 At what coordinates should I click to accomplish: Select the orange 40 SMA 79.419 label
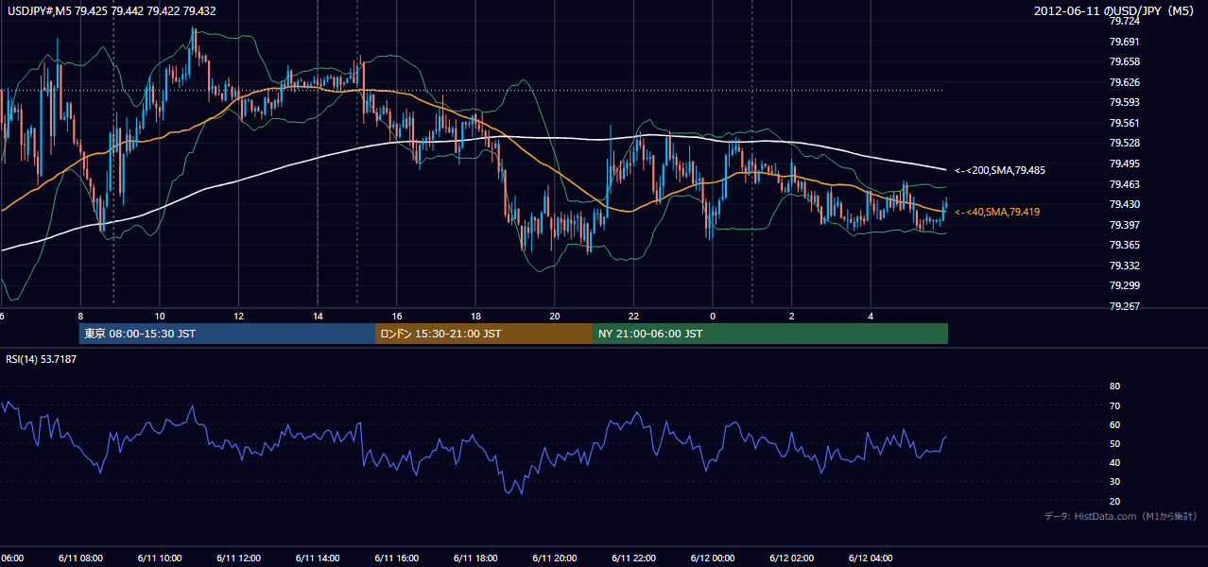(997, 212)
